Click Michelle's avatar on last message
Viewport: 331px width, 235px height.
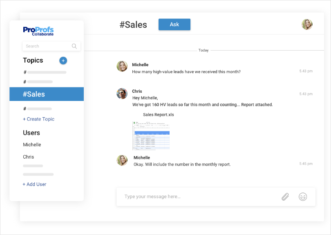pos(122,160)
